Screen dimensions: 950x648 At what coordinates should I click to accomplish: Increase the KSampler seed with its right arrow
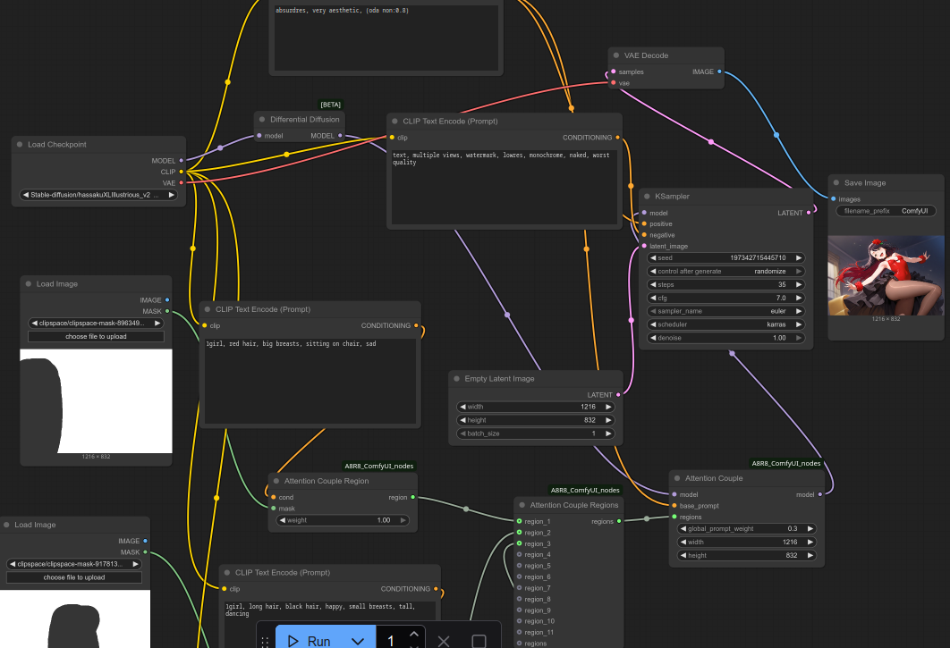[799, 258]
